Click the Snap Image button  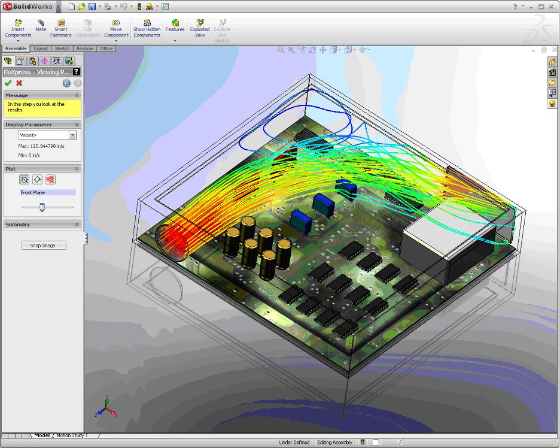tap(44, 246)
